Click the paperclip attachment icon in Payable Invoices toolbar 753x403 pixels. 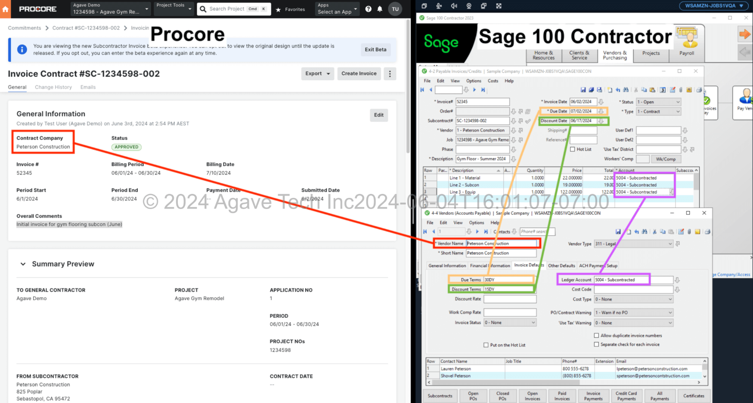[681, 90]
